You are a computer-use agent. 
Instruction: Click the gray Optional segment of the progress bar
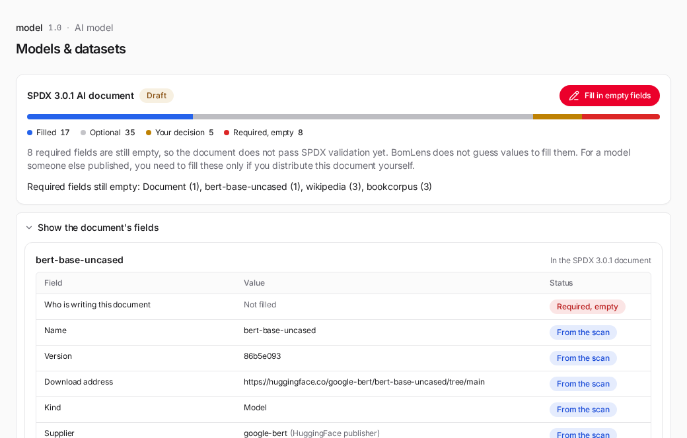[x=363, y=117]
